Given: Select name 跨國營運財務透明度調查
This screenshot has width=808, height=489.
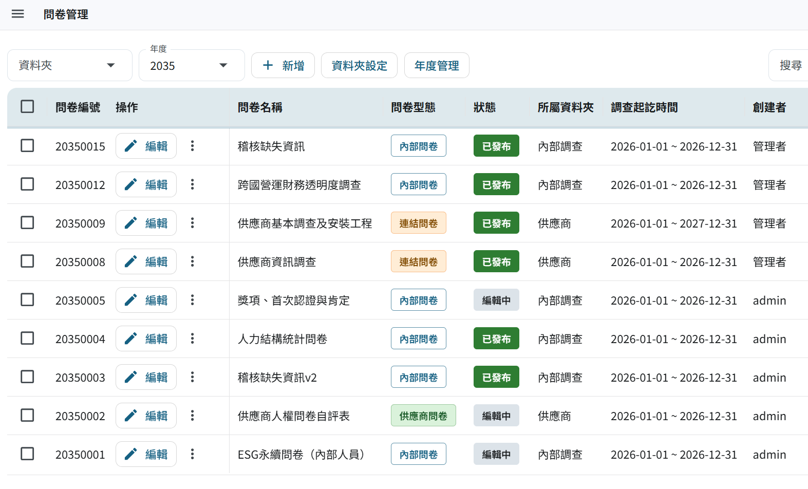Looking at the screenshot, I should (299, 185).
